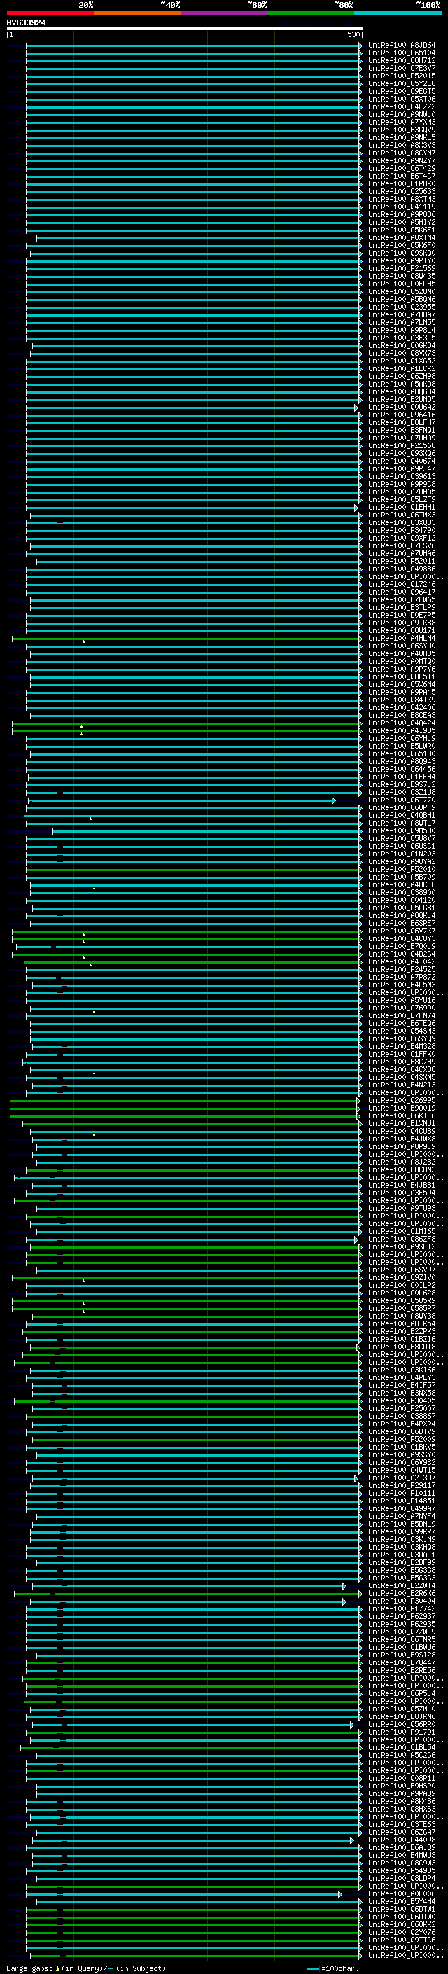Image resolution: width=448 pixels, height=1974 pixels.
Task: Click label UniRef100_A2I3U7
Action: [402, 1478]
